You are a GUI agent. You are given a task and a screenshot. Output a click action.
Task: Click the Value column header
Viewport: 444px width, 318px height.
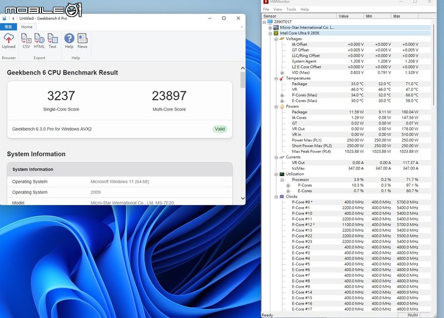click(x=350, y=16)
